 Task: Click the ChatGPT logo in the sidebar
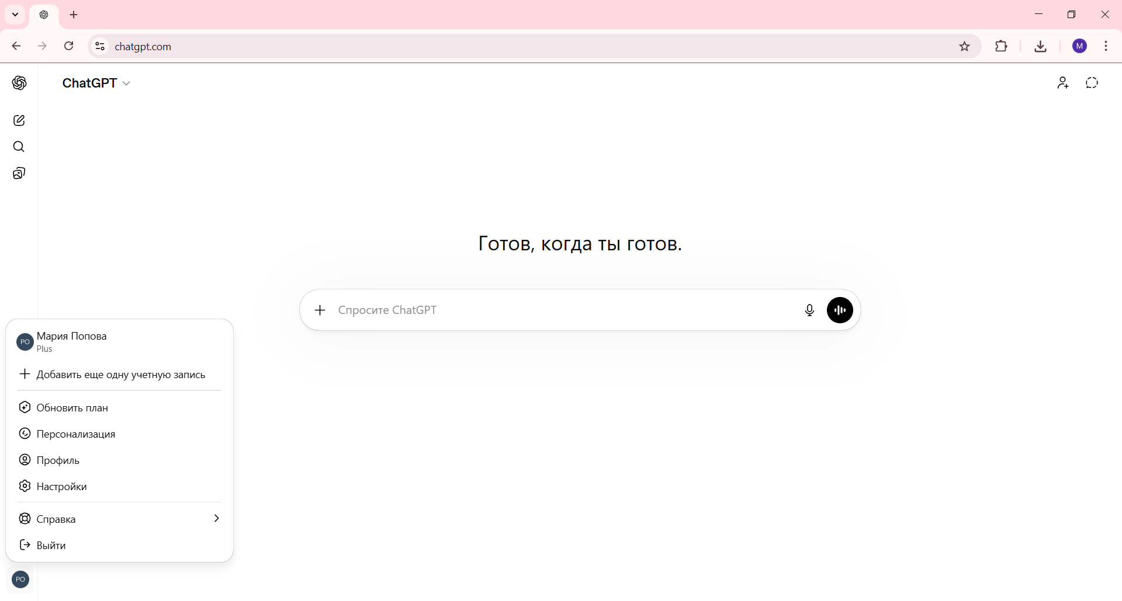pyautogui.click(x=19, y=83)
